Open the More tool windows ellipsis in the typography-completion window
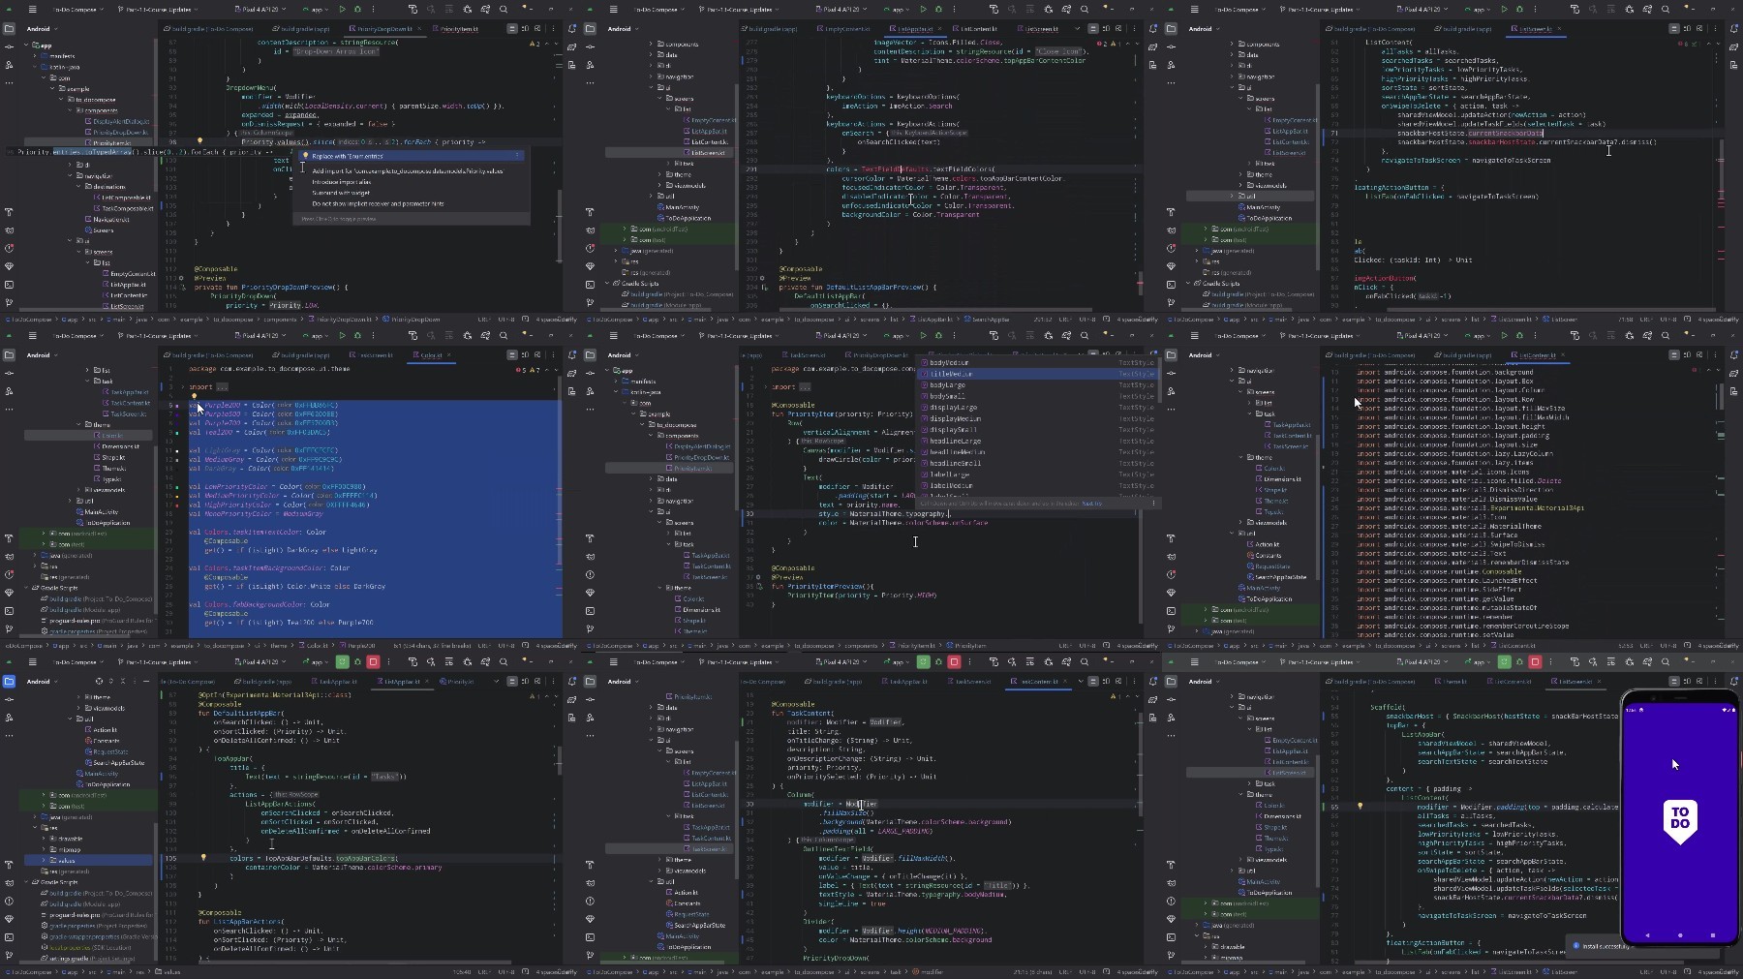 point(591,410)
